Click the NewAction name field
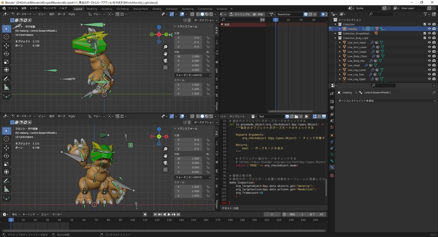 click(289, 14)
